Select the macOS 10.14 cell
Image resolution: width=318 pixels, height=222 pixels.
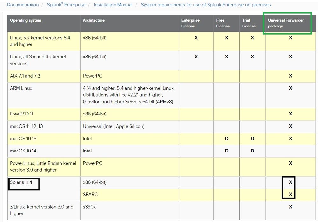point(44,151)
